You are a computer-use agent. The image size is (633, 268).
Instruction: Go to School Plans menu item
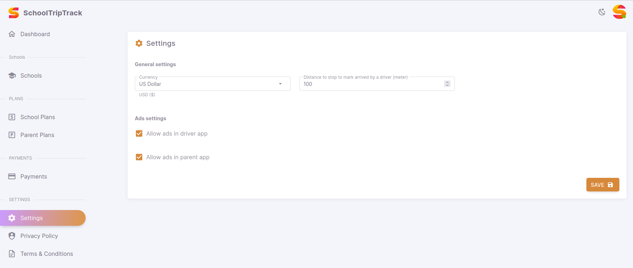(38, 117)
